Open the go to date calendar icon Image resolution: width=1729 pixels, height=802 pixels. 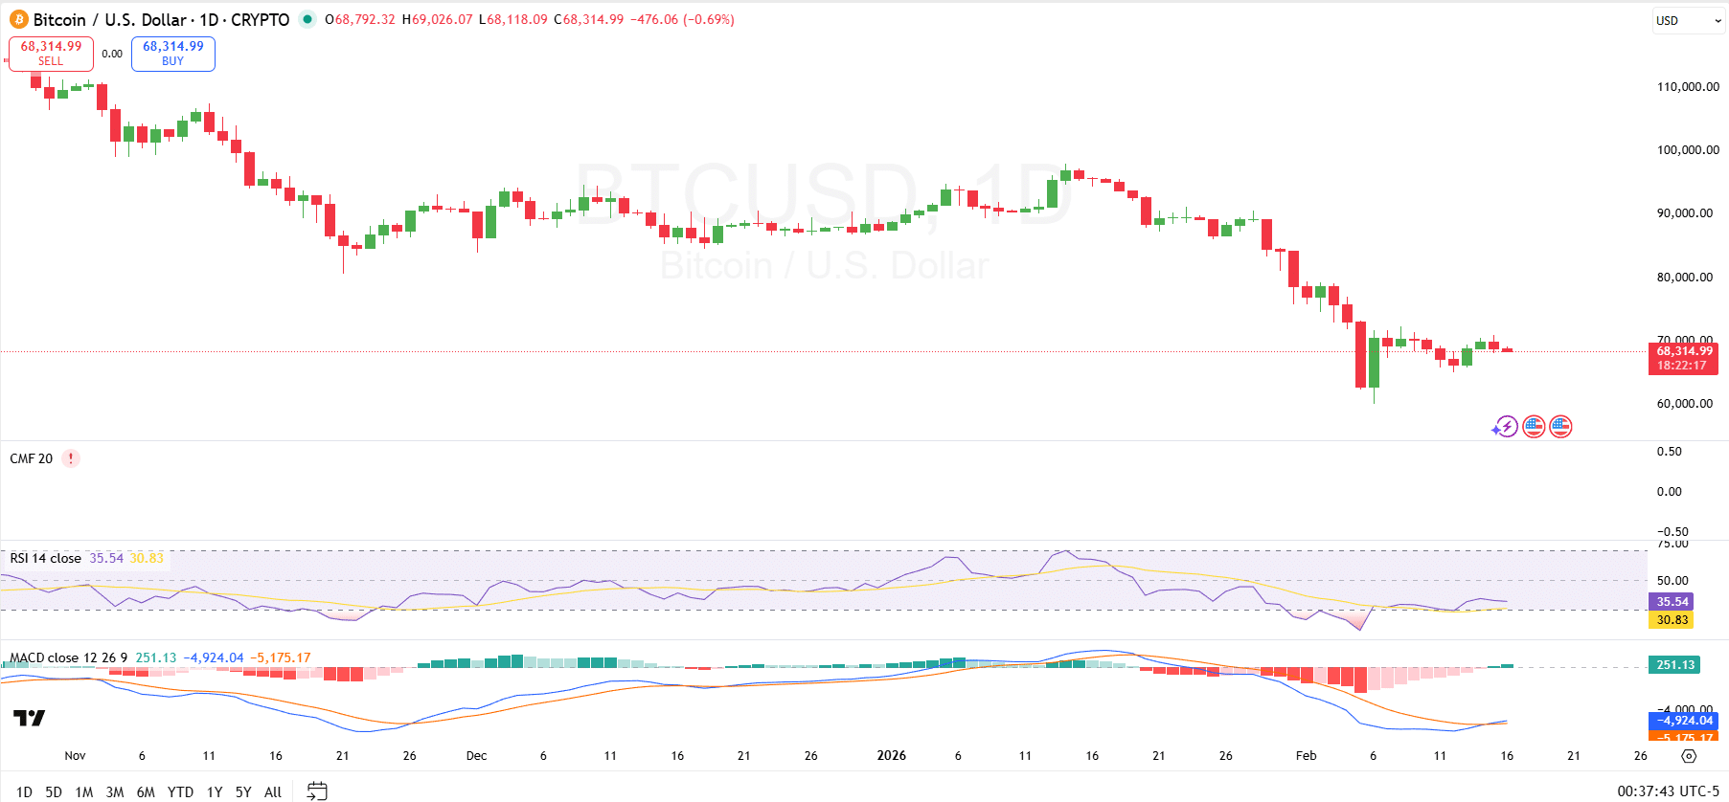pyautogui.click(x=317, y=791)
